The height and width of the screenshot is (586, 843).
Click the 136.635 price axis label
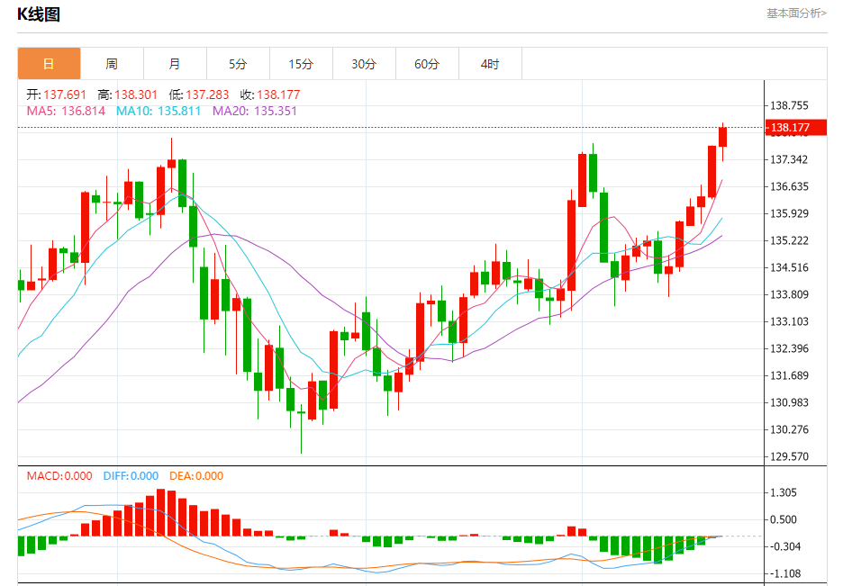tap(789, 186)
